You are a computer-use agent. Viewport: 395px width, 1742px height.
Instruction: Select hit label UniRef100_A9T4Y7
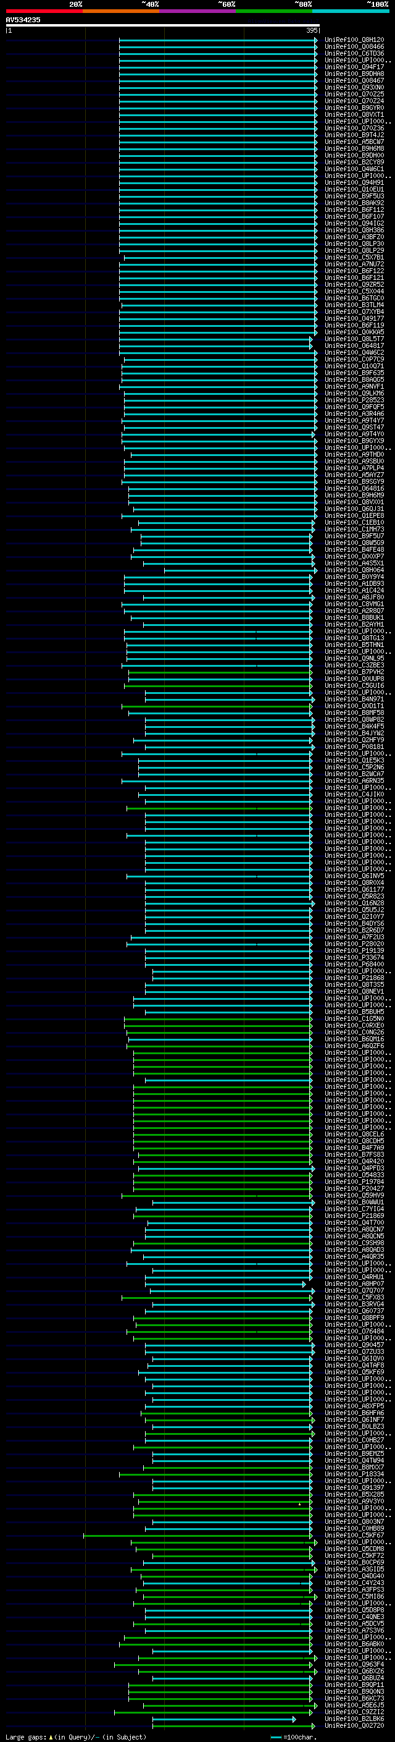tap(354, 421)
